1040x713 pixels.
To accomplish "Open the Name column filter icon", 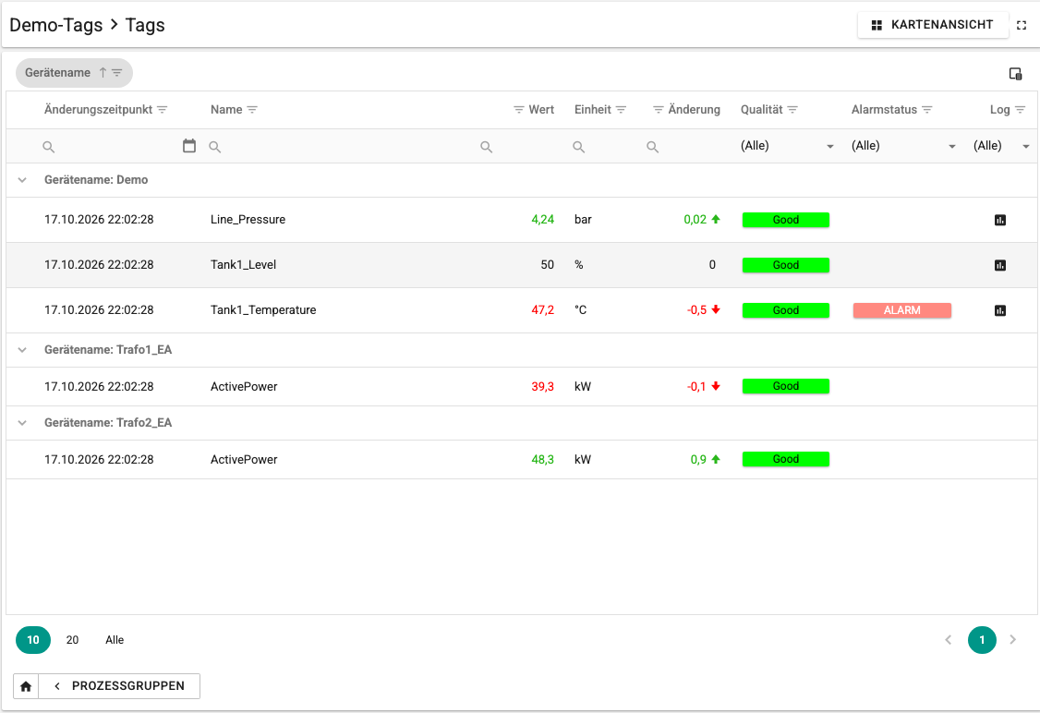I will coord(252,109).
